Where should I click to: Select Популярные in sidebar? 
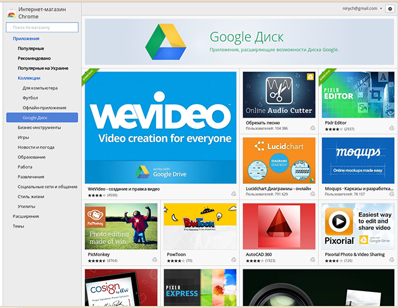click(30, 49)
